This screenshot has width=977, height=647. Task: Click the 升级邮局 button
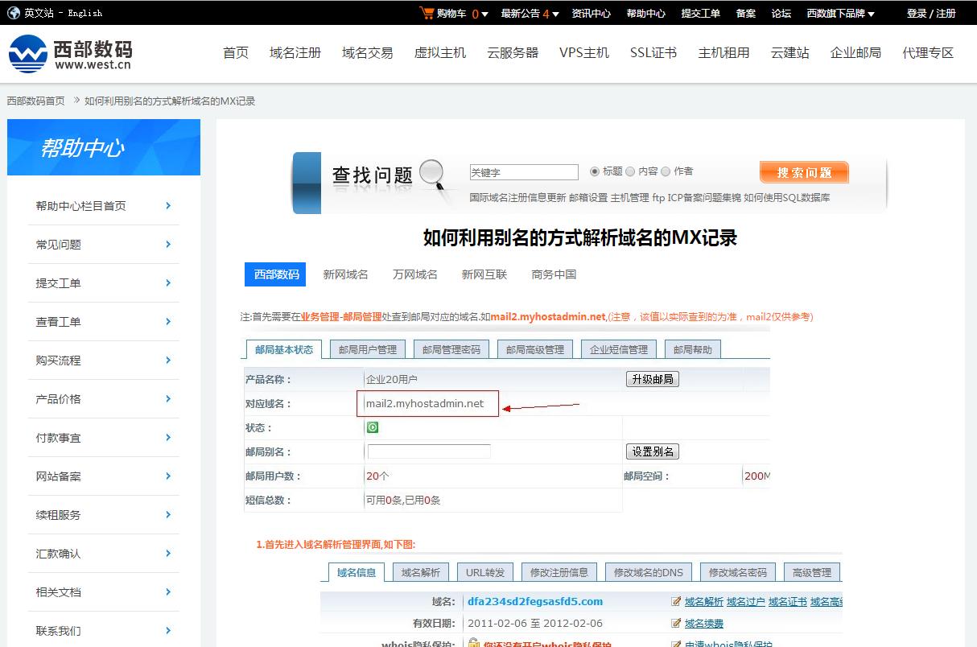click(x=652, y=378)
